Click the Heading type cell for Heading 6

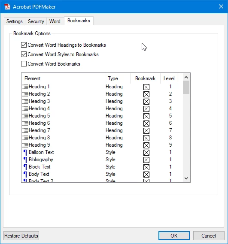[x=114, y=123]
